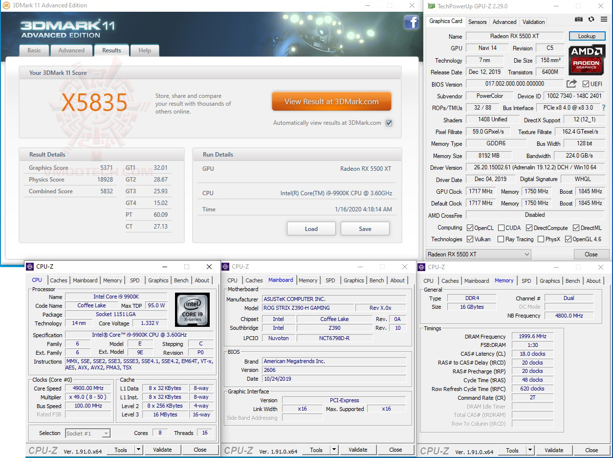Click the GPU-Z title bar app icon

coord(431,6)
